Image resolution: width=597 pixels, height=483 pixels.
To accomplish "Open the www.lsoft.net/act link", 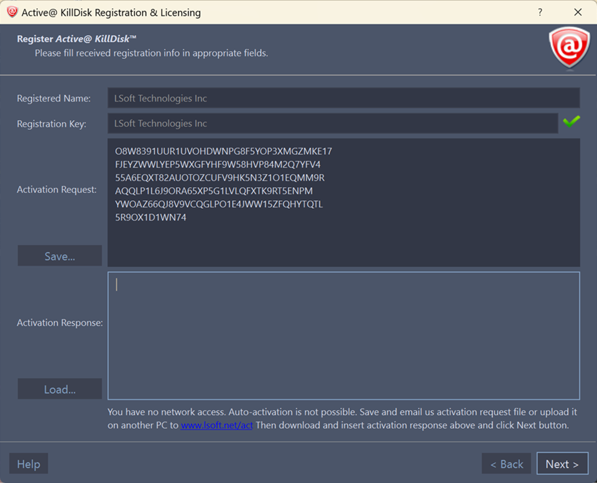I will tap(217, 426).
